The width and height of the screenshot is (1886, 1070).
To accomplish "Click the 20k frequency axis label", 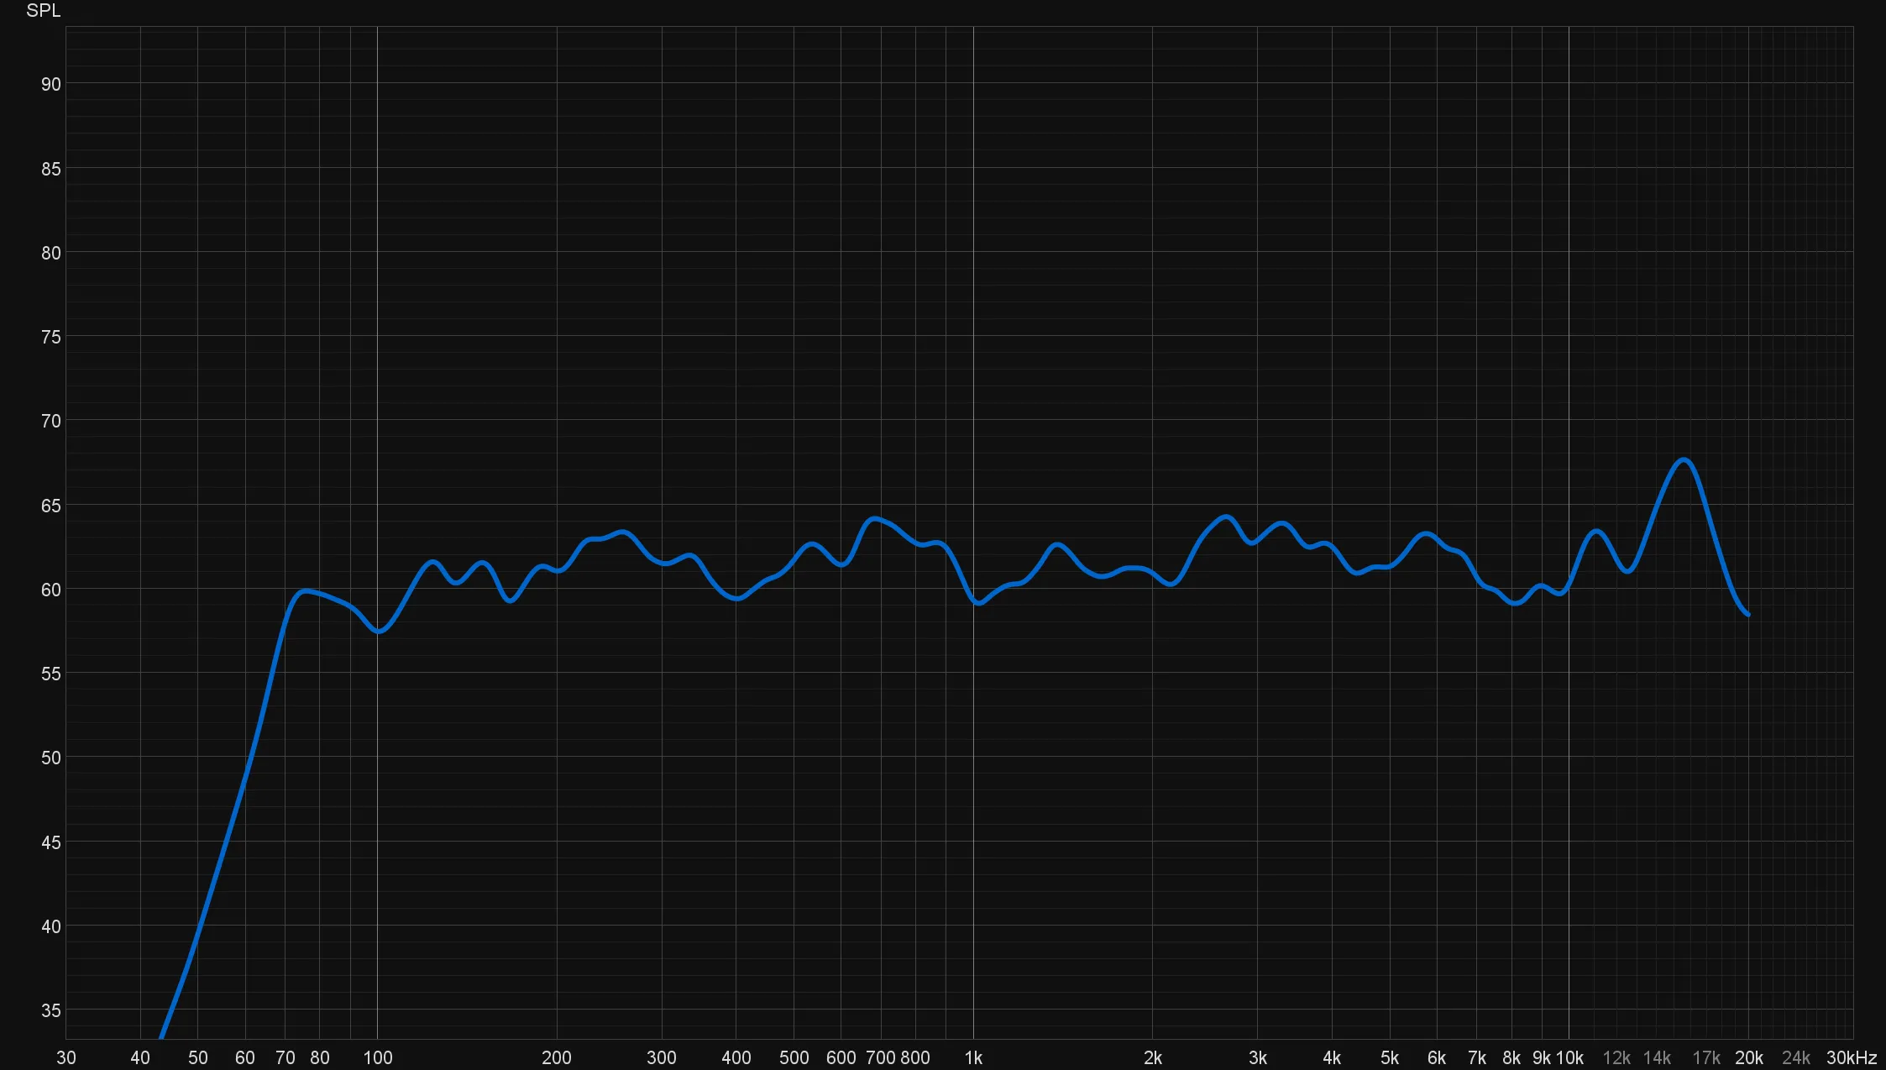I will point(1749,1057).
